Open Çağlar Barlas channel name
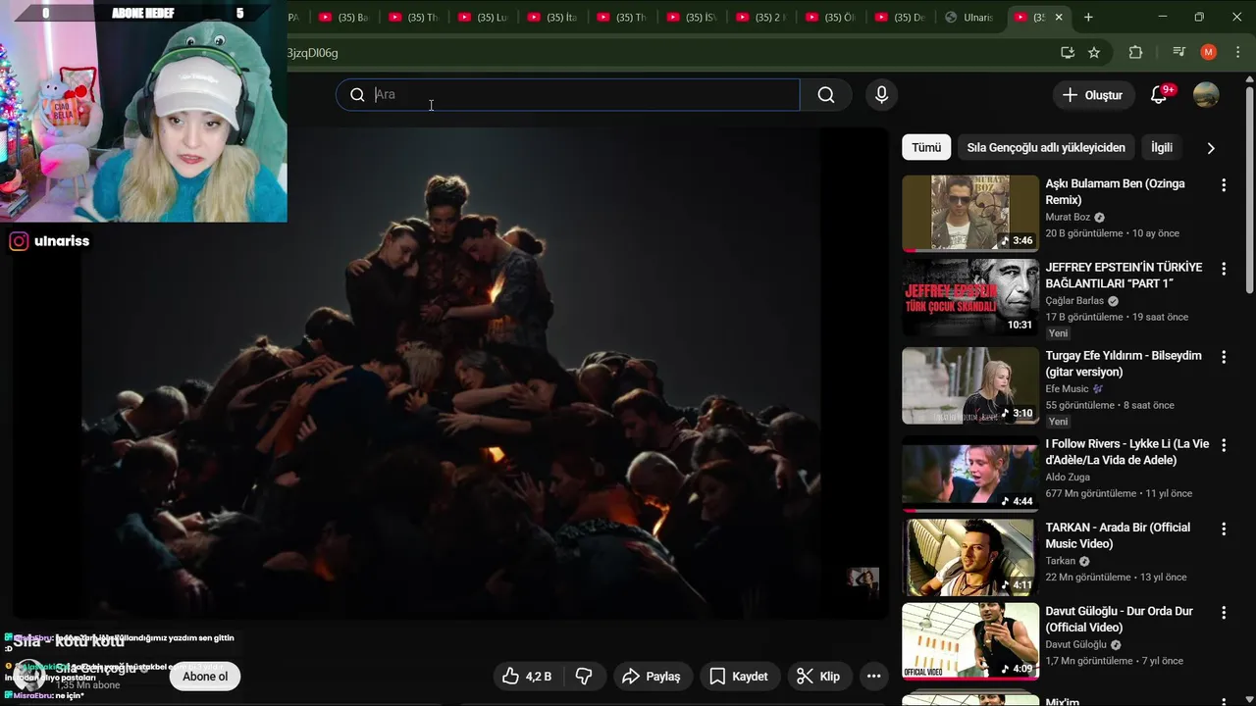Screen dimensions: 1256x706 tap(1074, 301)
